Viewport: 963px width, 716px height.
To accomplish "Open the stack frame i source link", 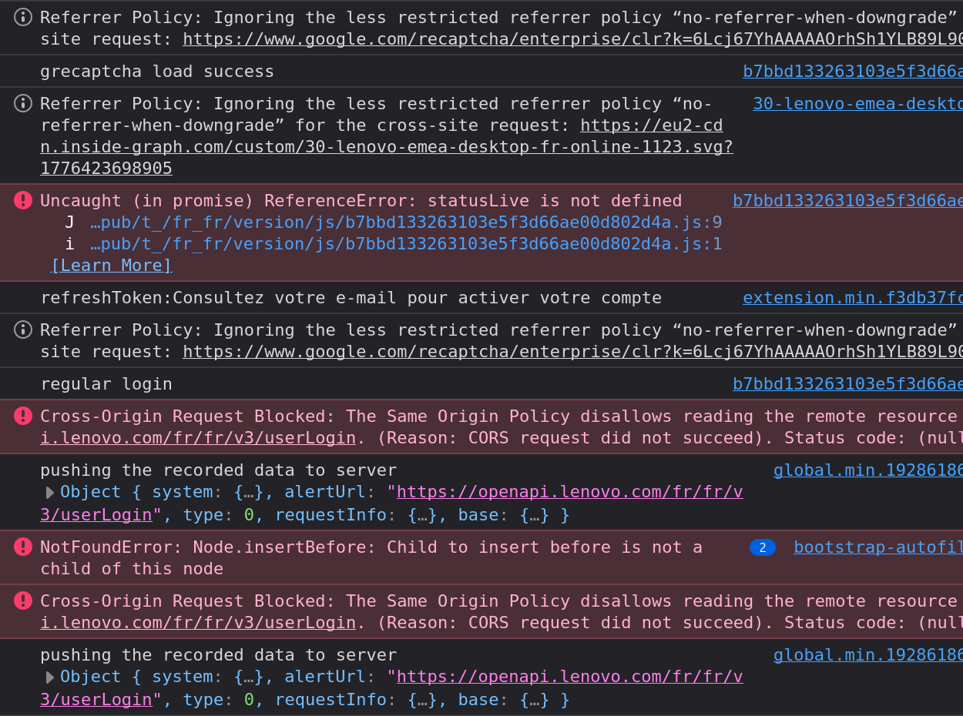I will [x=405, y=244].
